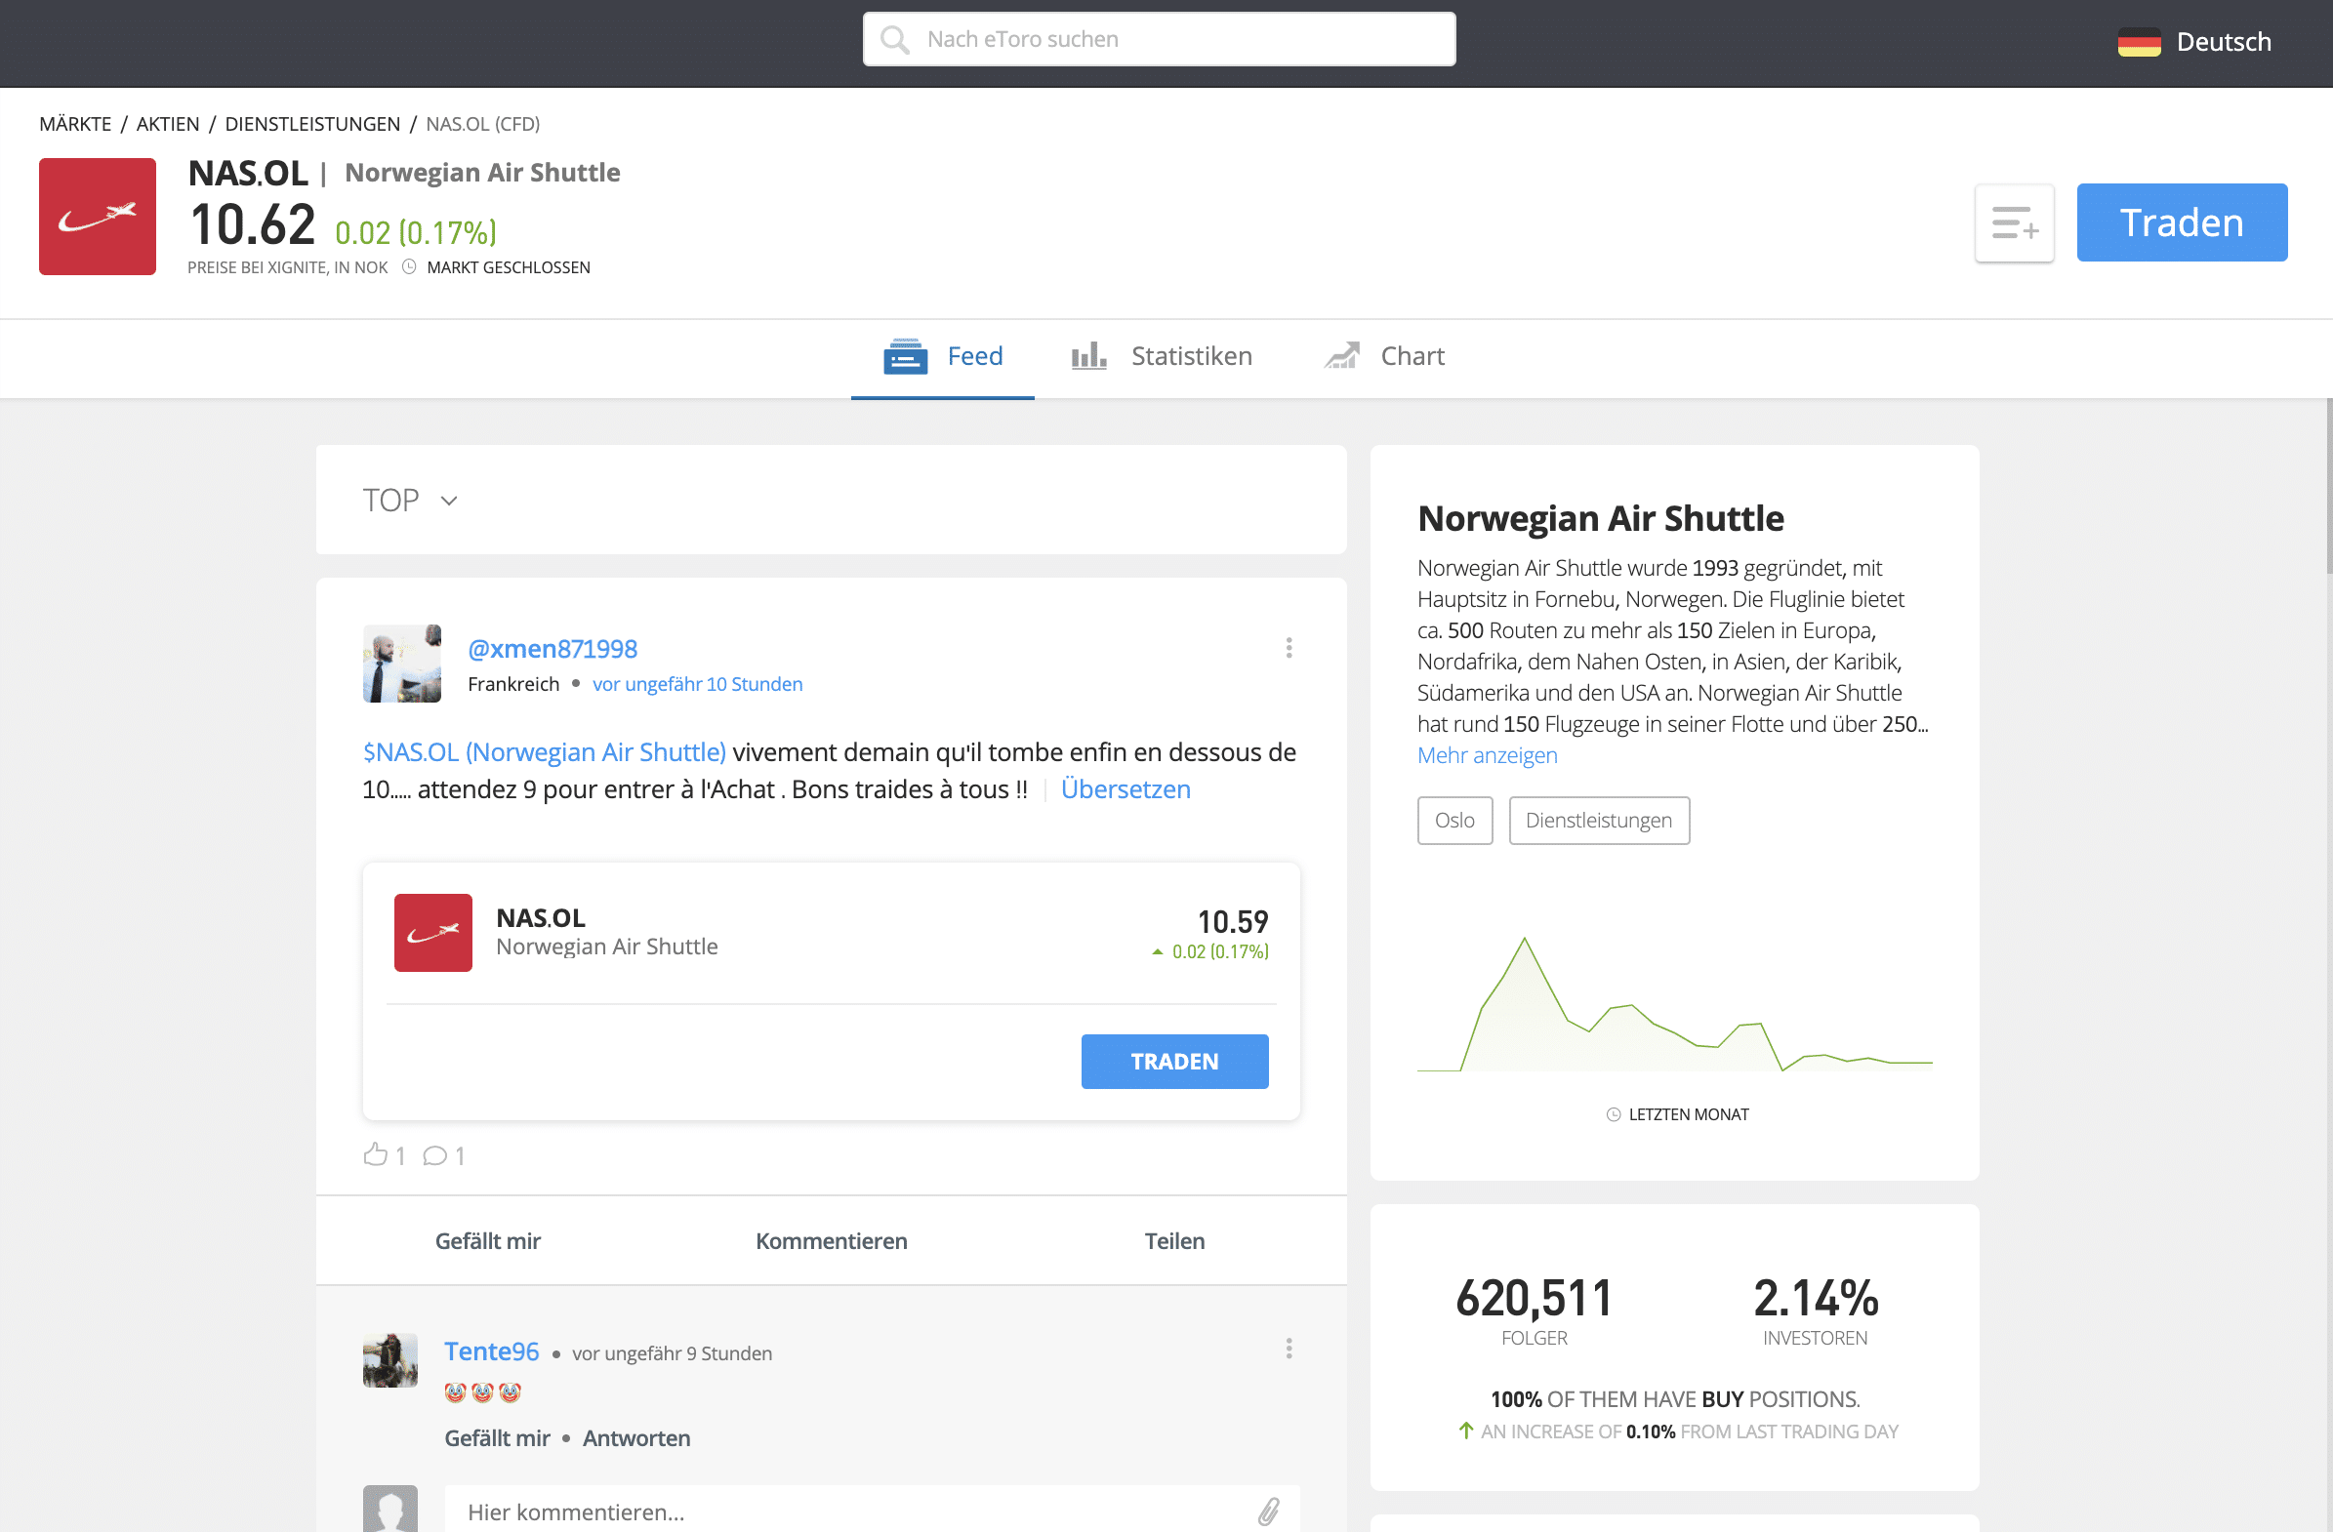Viewport: 2333px width, 1532px height.
Task: Click Gefällt mir under the post
Action: coord(488,1241)
